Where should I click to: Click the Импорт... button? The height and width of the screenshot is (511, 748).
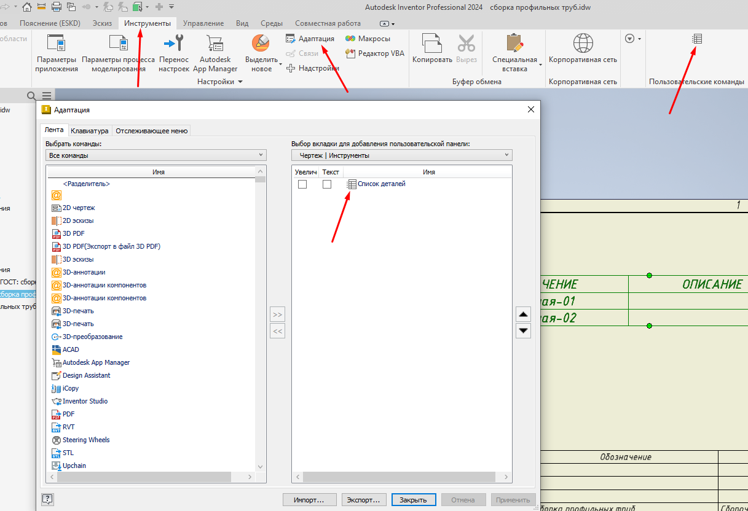point(310,500)
